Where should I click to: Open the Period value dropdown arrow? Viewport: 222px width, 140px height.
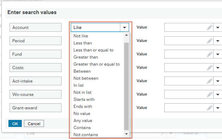pos(218,41)
